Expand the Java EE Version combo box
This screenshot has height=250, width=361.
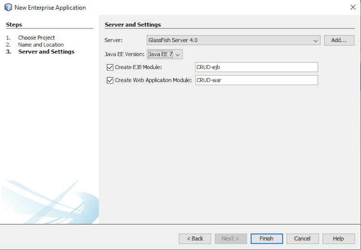(x=165, y=54)
